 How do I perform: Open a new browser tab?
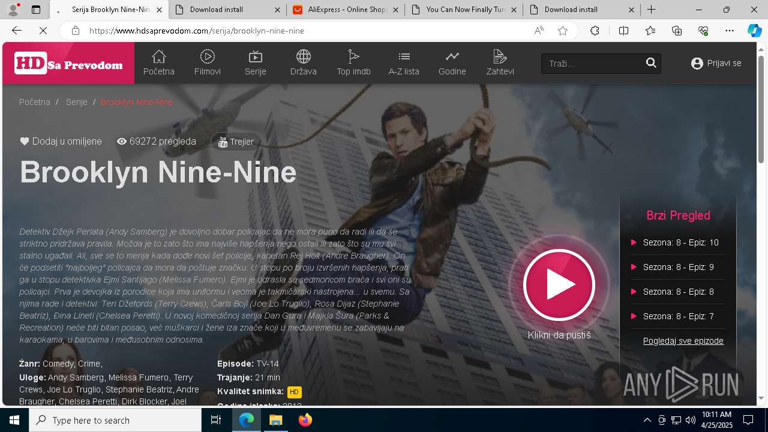[x=651, y=10]
